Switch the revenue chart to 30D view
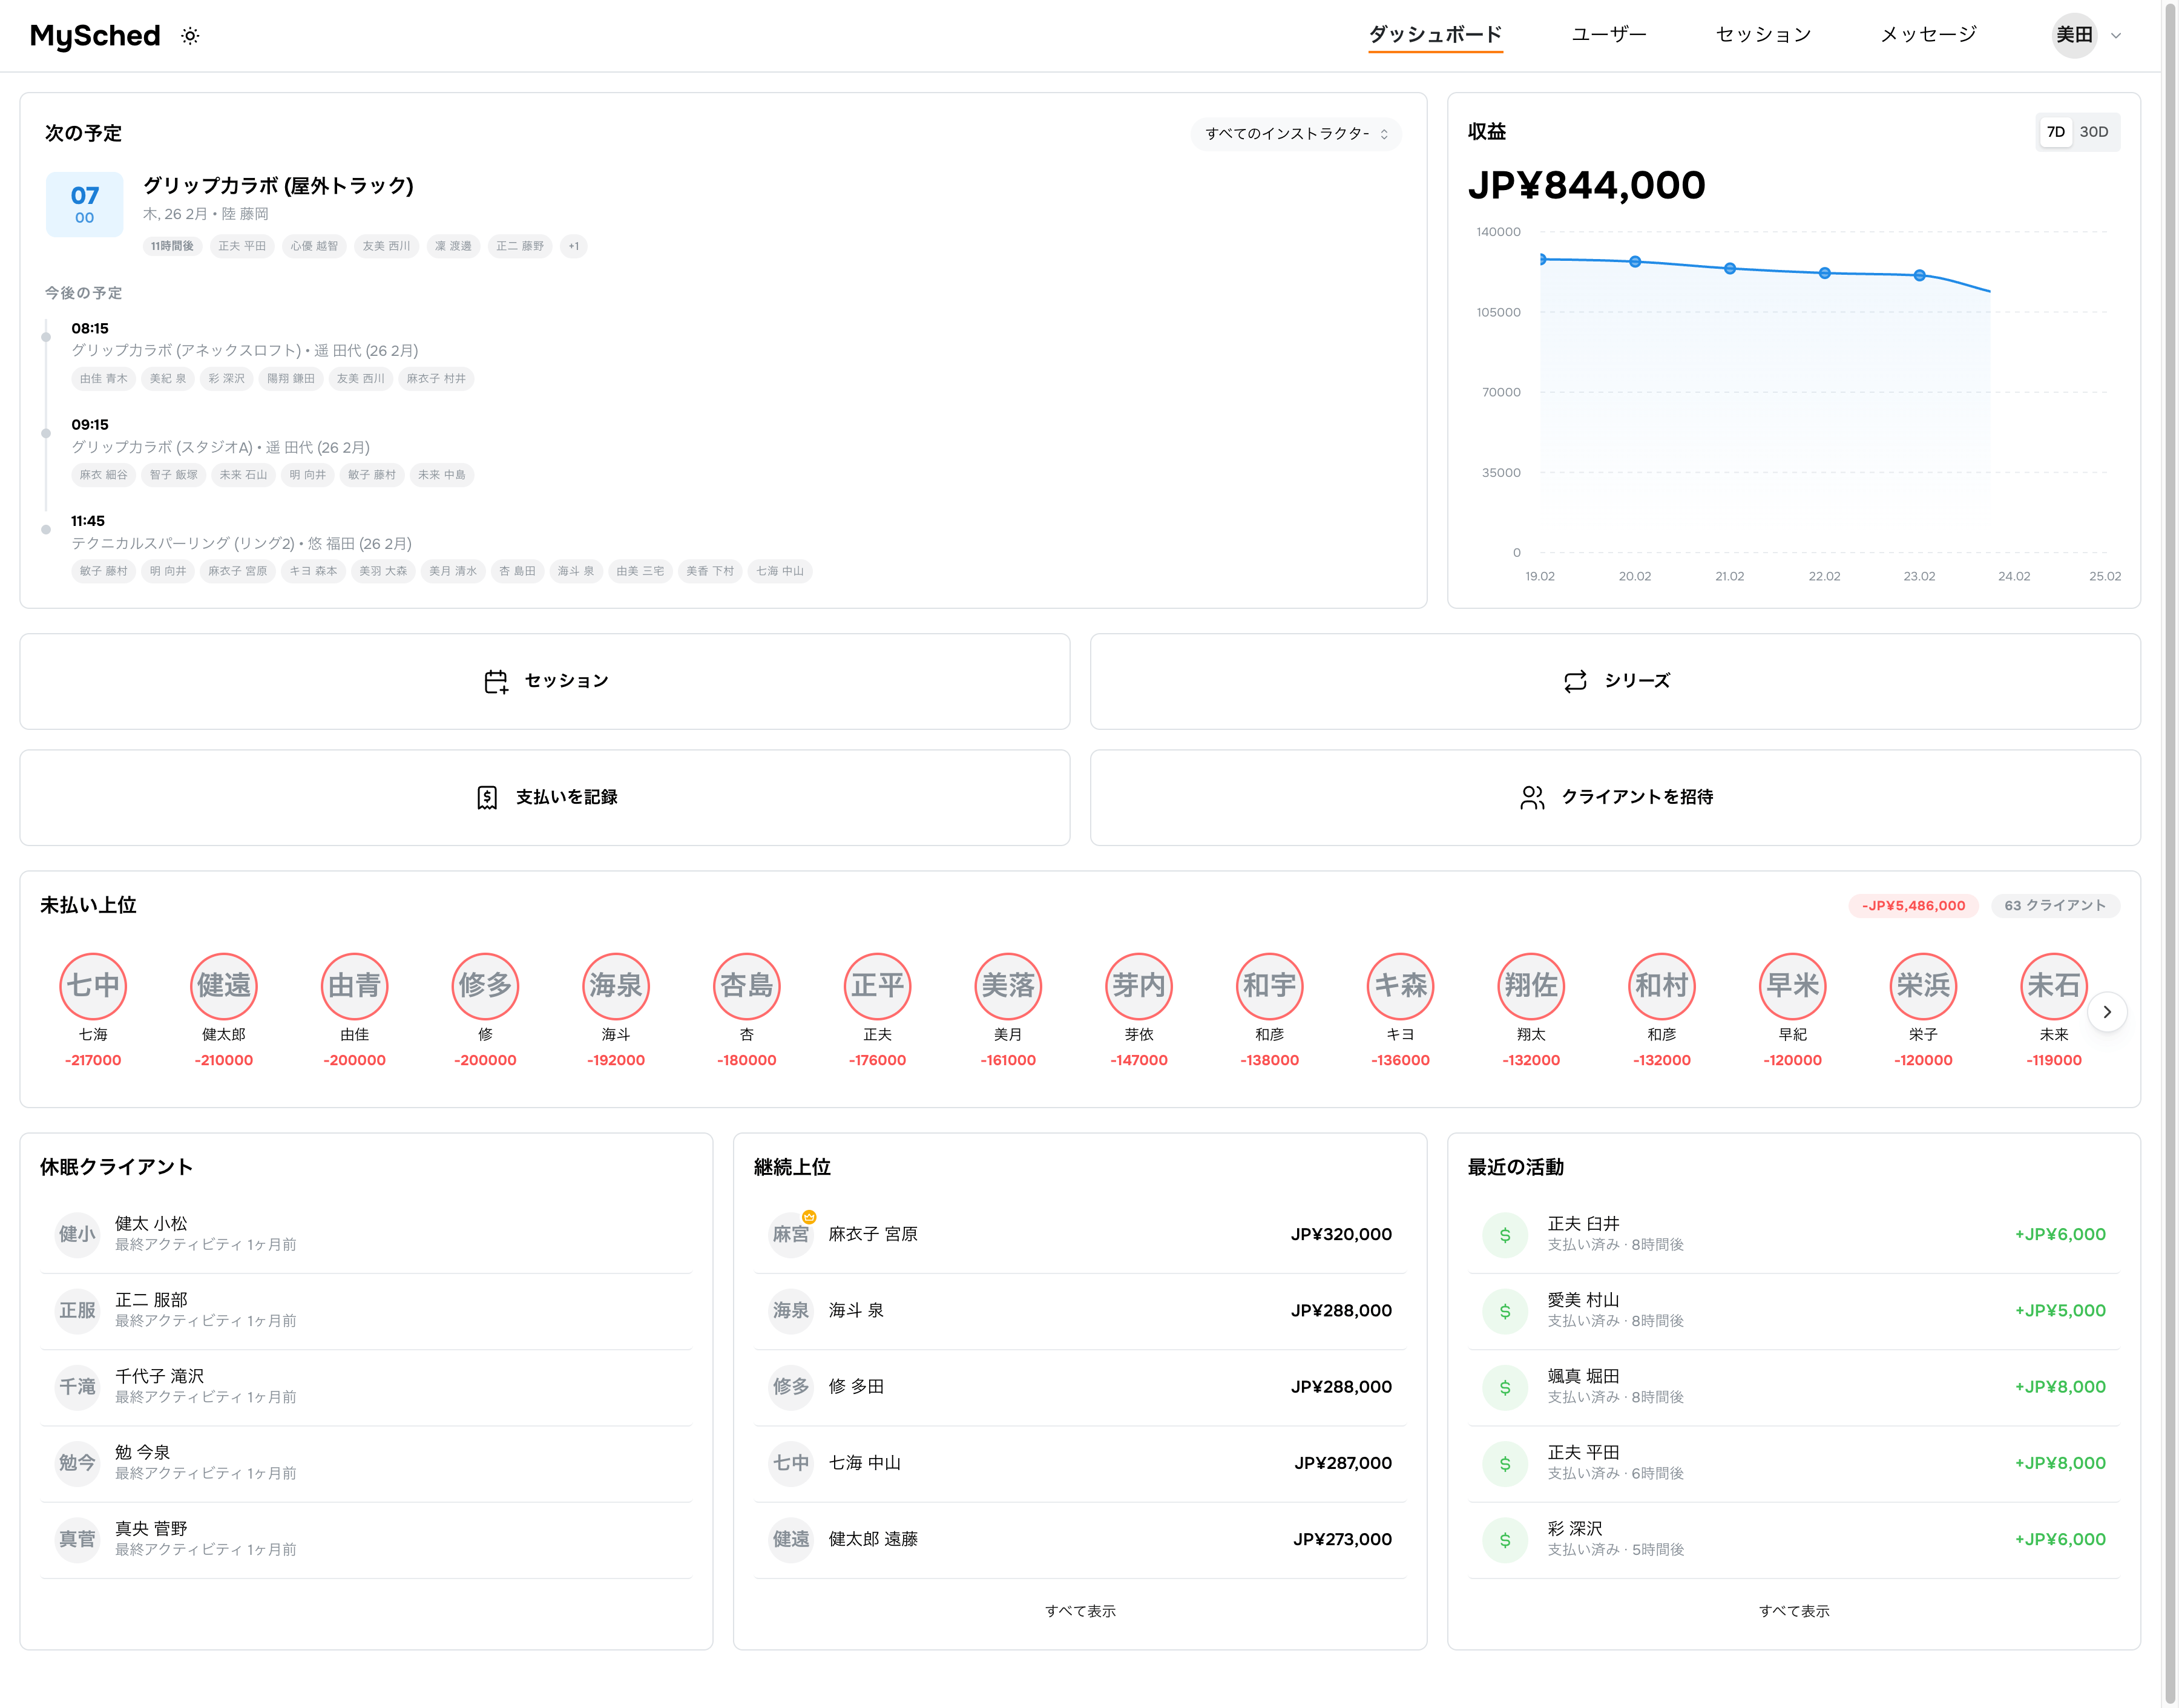Image resolution: width=2179 pixels, height=1708 pixels. (2096, 131)
